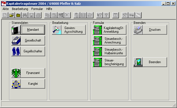Image resolution: width=177 pixels, height=108 pixels.
Task: Open the Akte menu
Action: coord(6,9)
